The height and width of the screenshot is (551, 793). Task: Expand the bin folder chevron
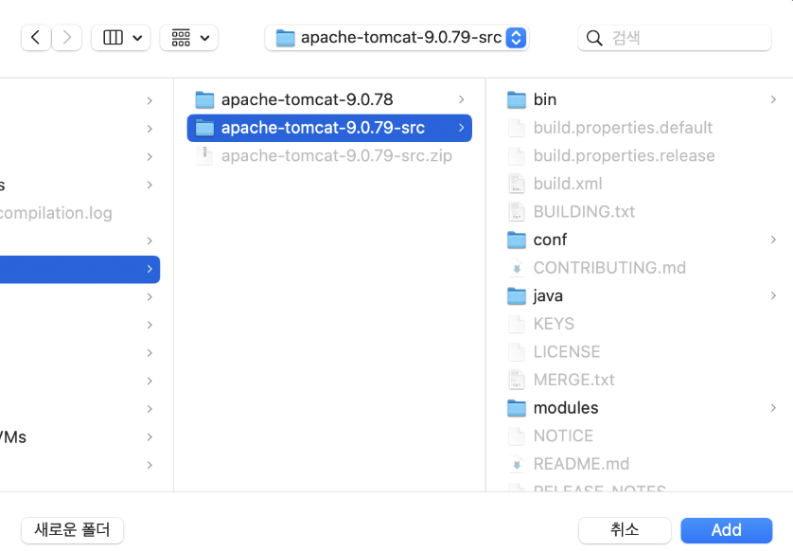[x=773, y=99]
